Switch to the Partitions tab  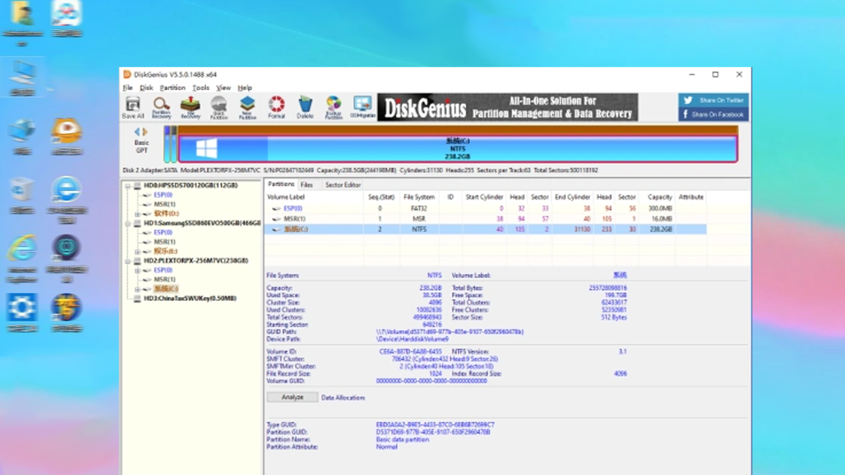point(281,184)
